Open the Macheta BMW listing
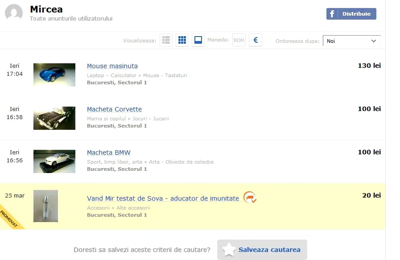Image resolution: width=400 pixels, height=260 pixels. click(x=108, y=153)
